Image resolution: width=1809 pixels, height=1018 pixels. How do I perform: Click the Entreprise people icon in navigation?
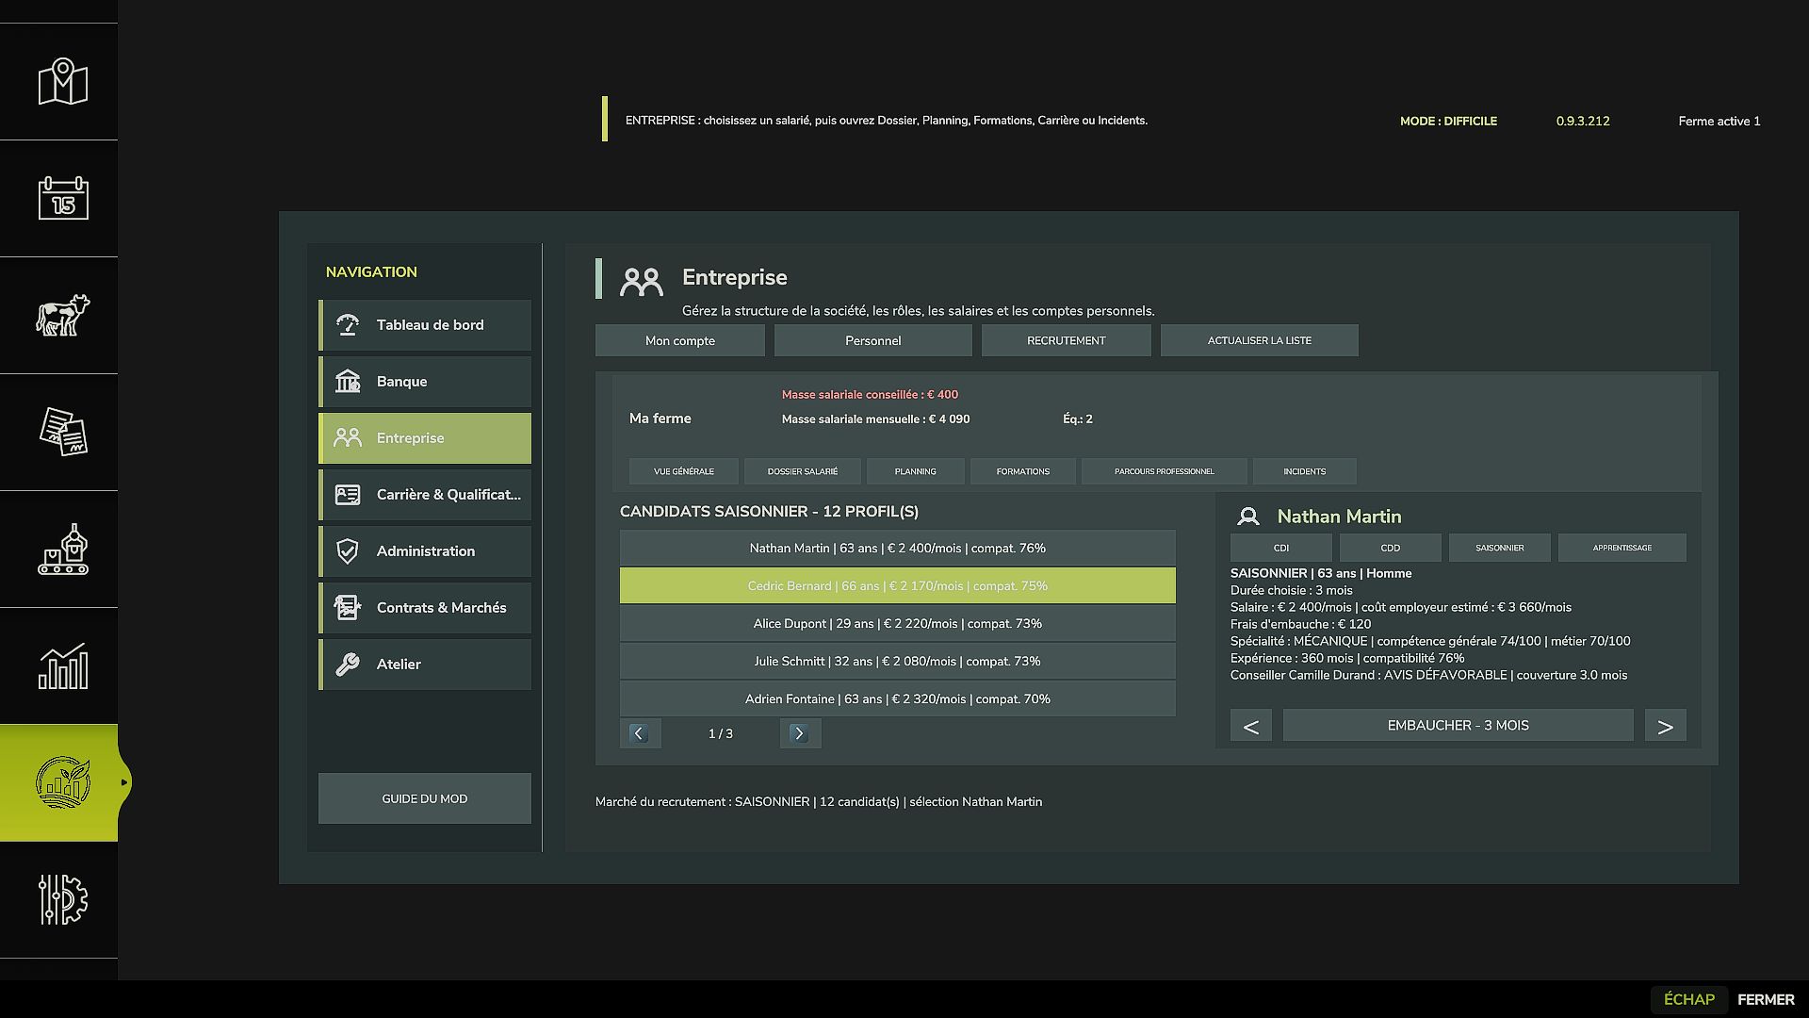pyautogui.click(x=348, y=438)
